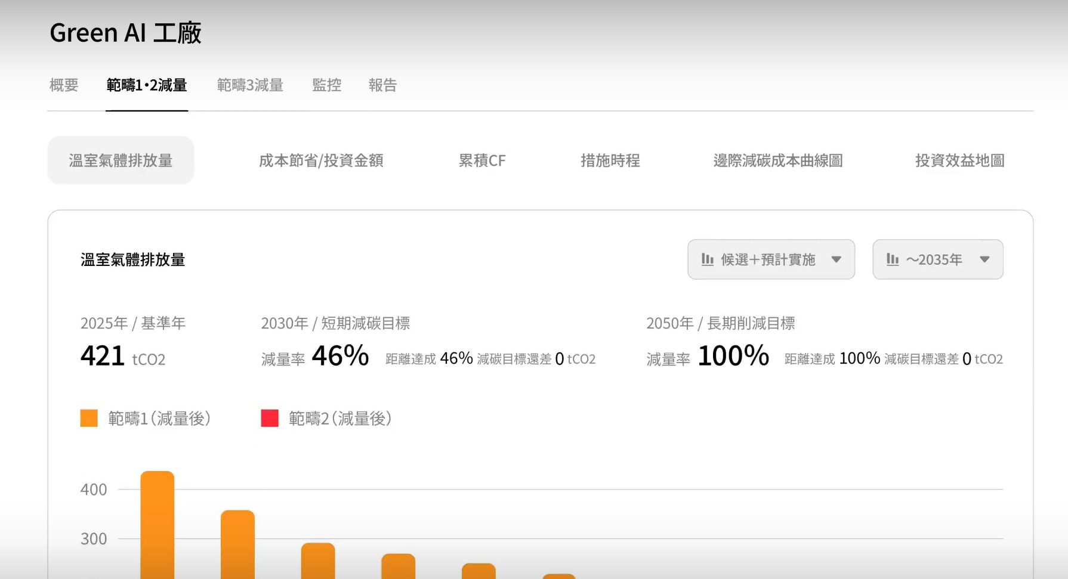Open the ~2035年 period dropdown
This screenshot has width=1068, height=579.
click(x=938, y=259)
